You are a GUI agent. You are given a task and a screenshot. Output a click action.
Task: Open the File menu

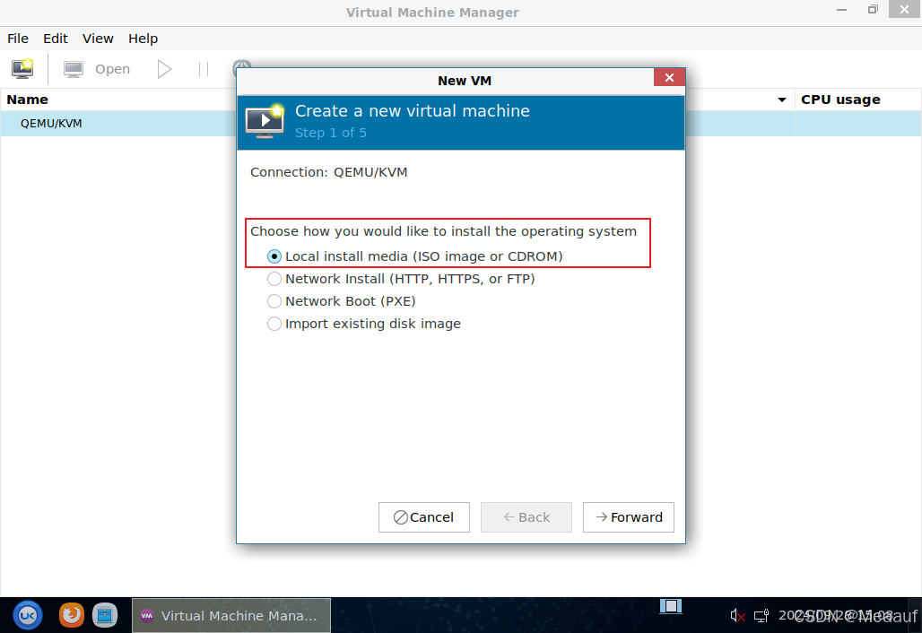(x=18, y=39)
